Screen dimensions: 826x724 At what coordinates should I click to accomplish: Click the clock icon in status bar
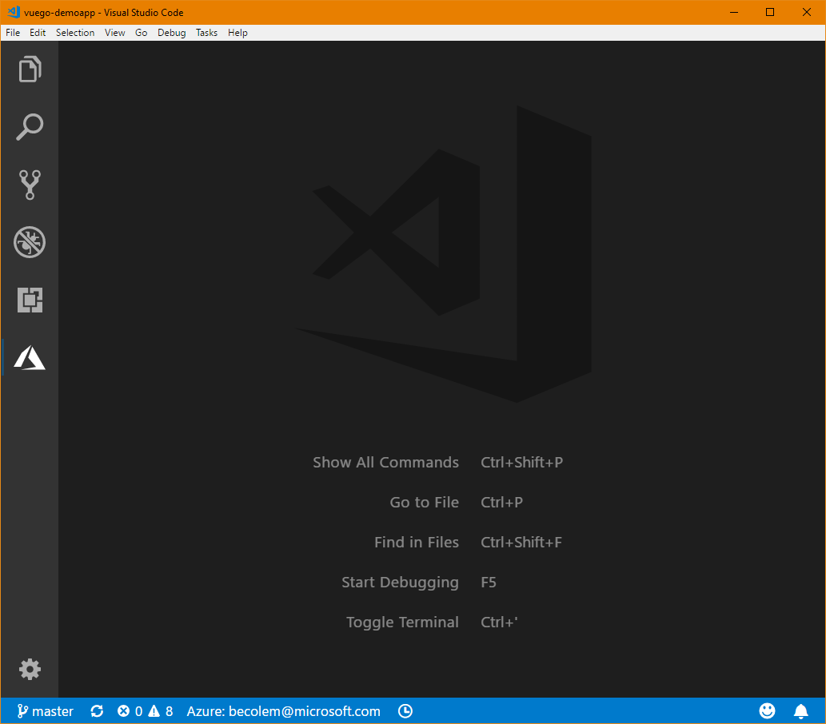pyautogui.click(x=405, y=710)
